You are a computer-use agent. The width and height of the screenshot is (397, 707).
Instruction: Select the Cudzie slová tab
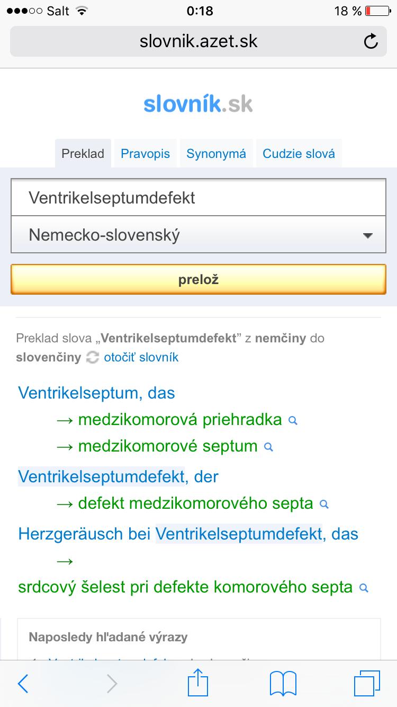point(299,154)
